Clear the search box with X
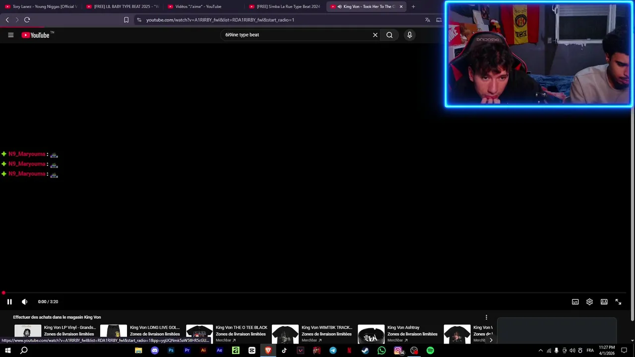Image resolution: width=635 pixels, height=357 pixels. [375, 35]
